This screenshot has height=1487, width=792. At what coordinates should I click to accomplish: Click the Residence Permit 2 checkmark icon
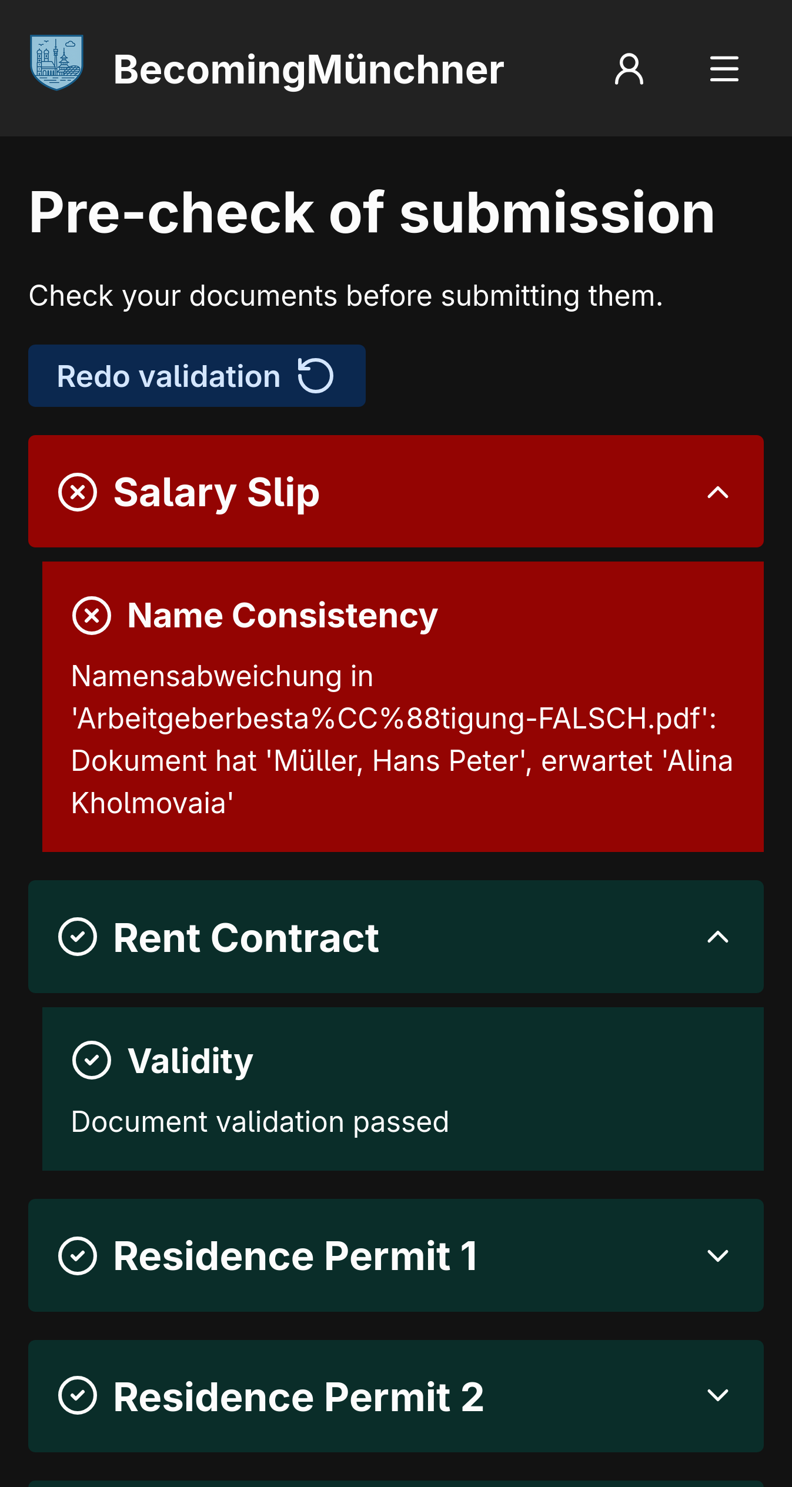click(78, 1395)
